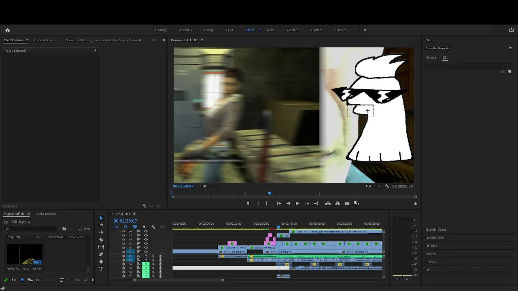Toggle mute on audio track A6

point(146,272)
